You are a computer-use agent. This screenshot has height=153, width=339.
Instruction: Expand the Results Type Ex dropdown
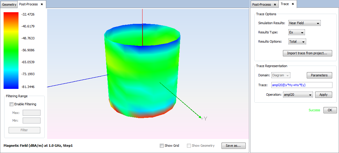(296, 32)
